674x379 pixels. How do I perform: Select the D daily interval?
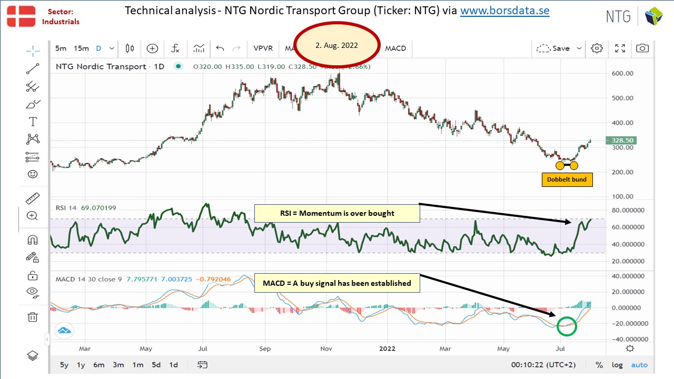[98, 48]
